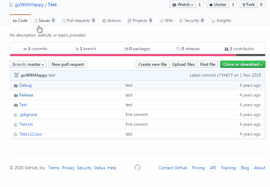Open the goWithHappy owner link in header
270x187 pixels.
click(29, 5)
